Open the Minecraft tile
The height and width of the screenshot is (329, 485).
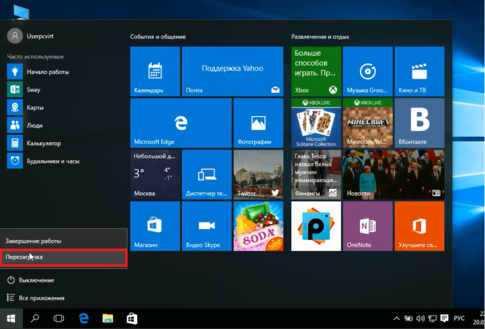coord(368,123)
